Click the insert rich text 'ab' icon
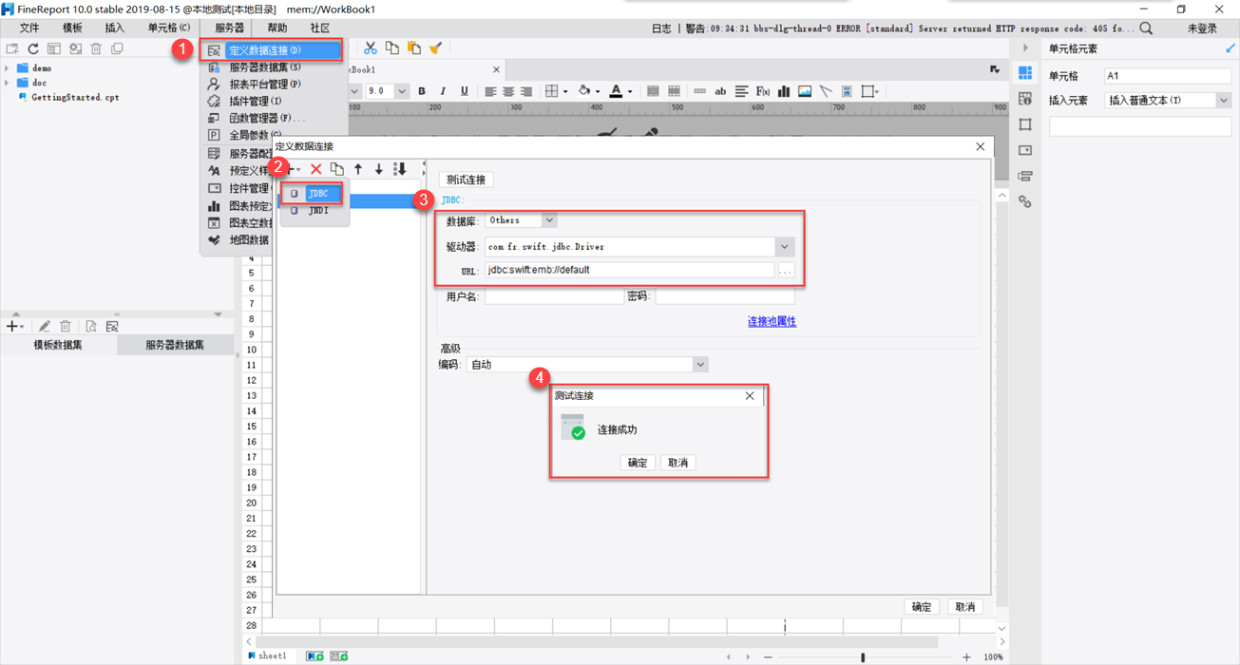The width and height of the screenshot is (1240, 665). point(720,91)
